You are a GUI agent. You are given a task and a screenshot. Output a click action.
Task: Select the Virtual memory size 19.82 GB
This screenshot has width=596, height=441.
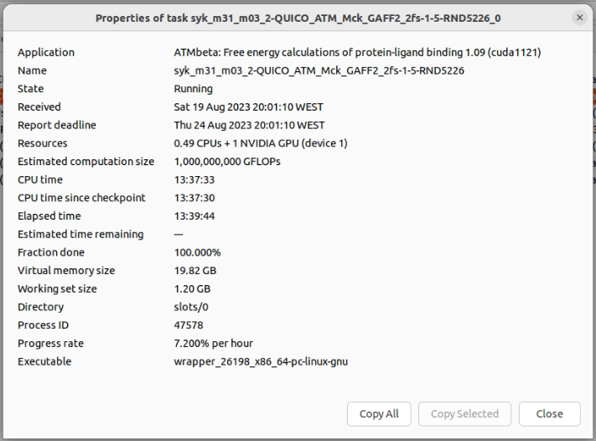point(194,271)
